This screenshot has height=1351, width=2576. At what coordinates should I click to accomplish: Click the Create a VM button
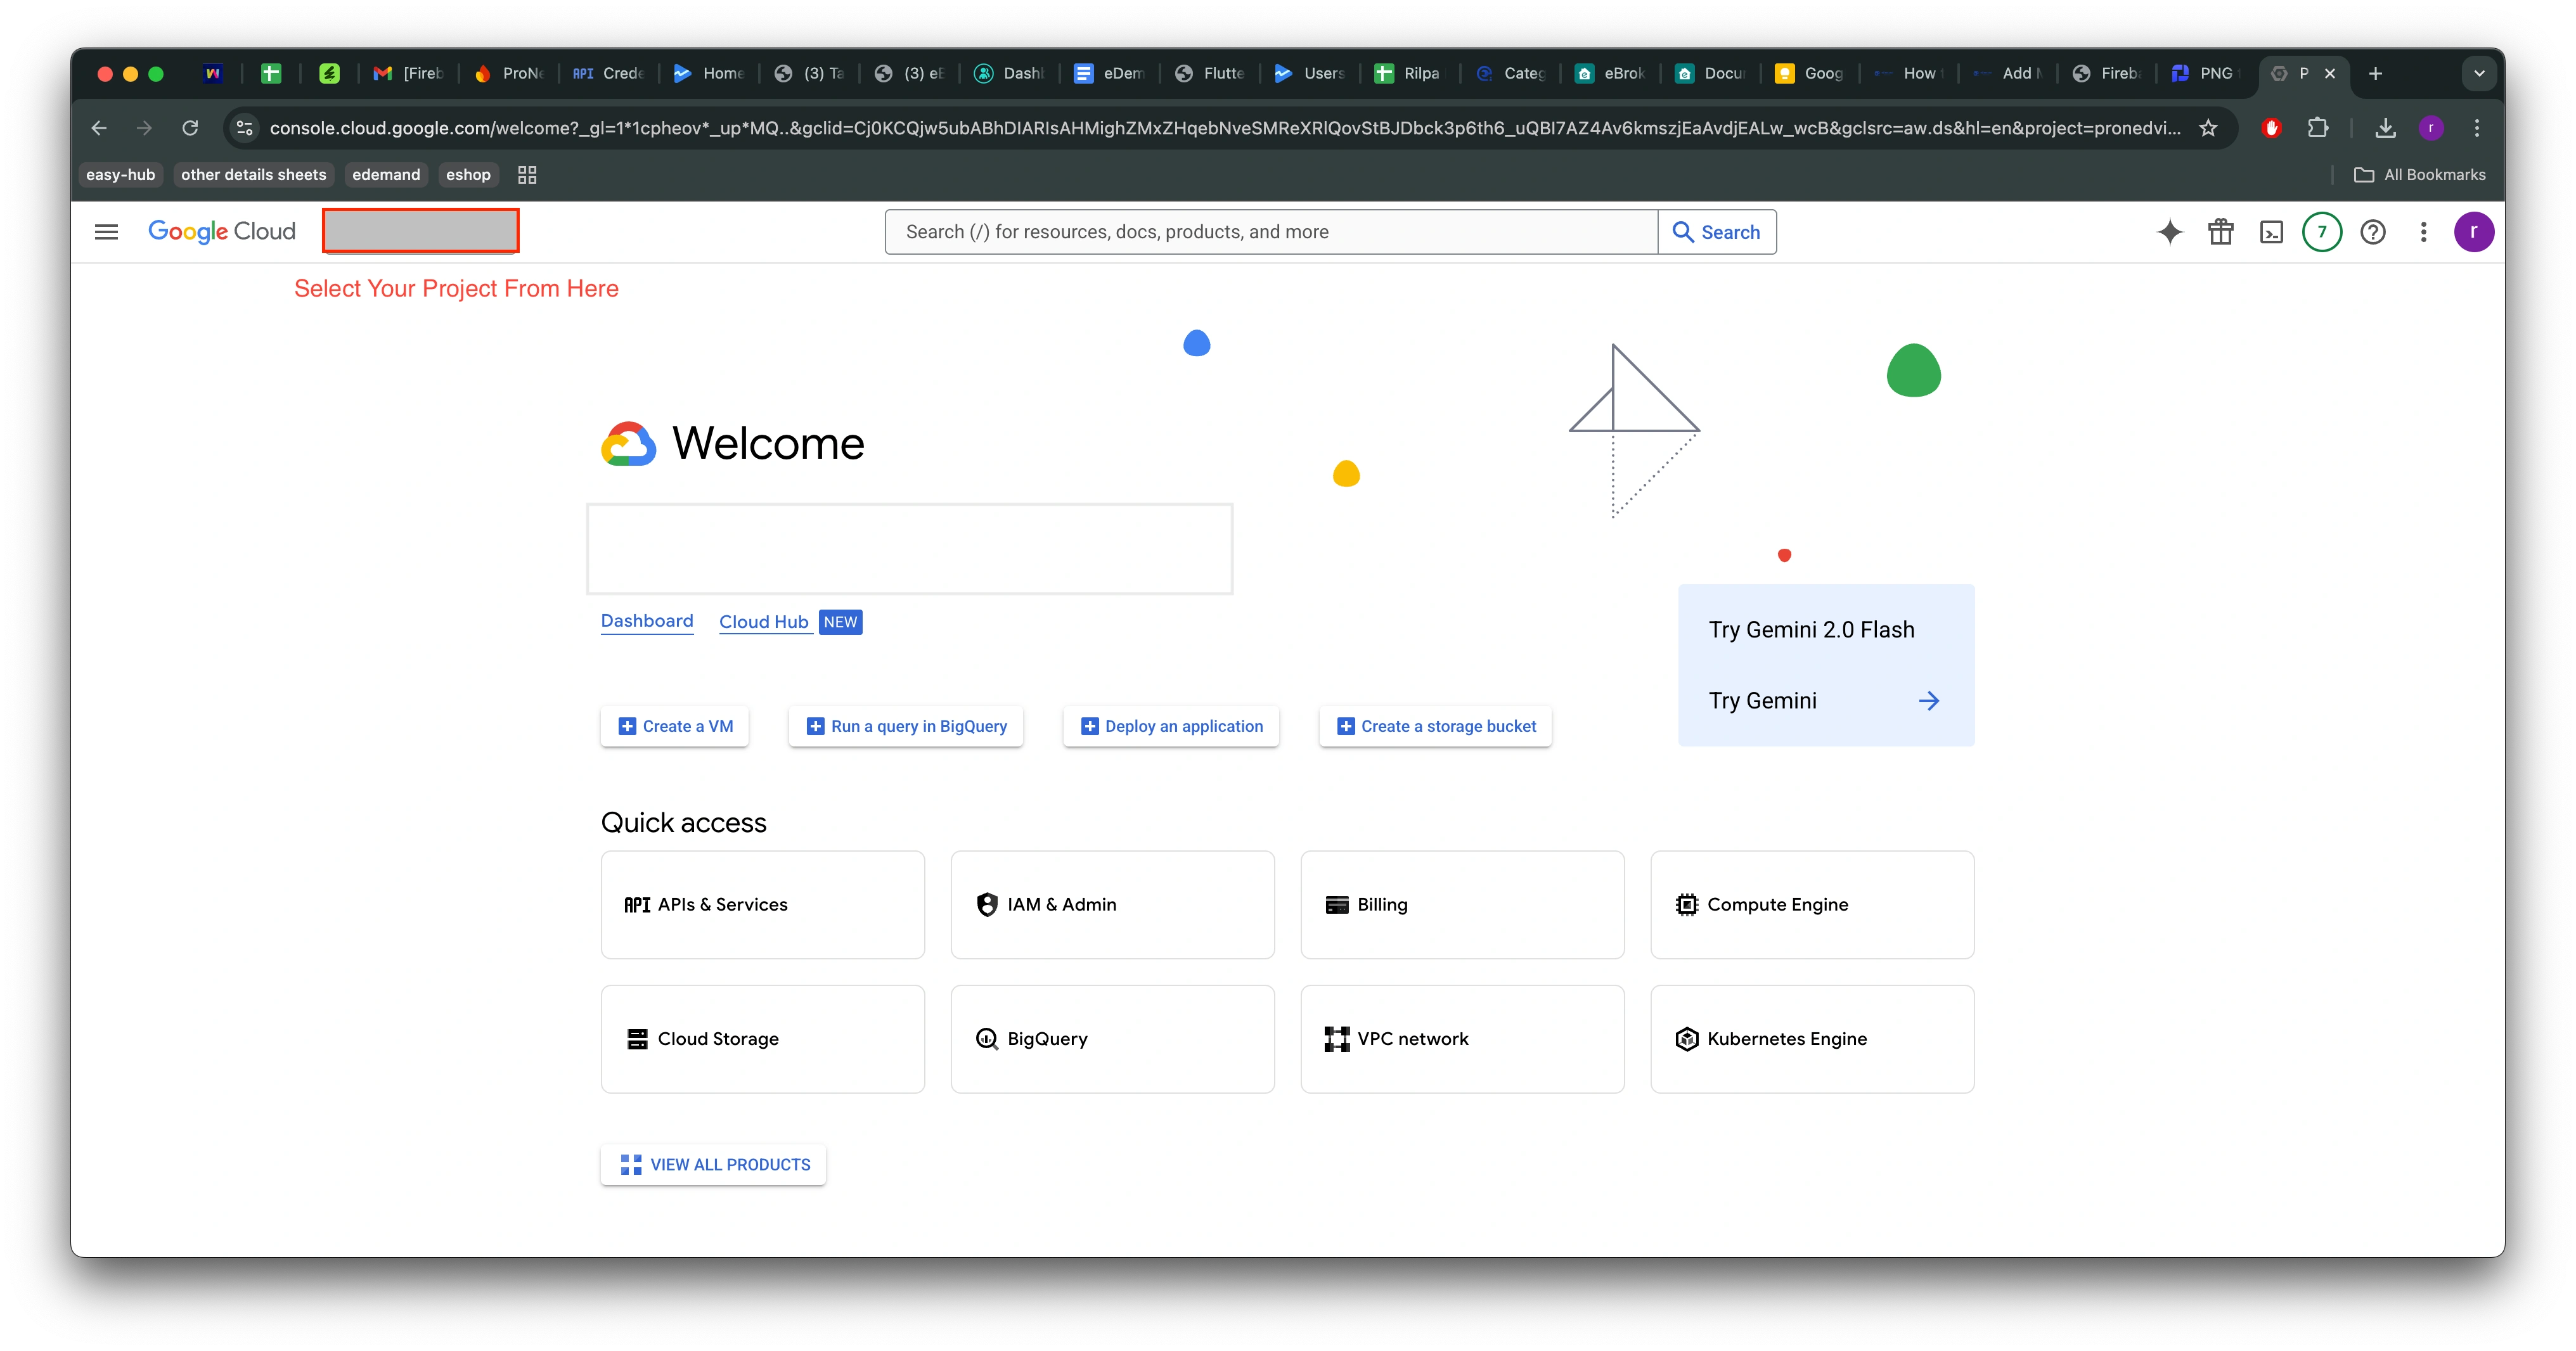(675, 726)
